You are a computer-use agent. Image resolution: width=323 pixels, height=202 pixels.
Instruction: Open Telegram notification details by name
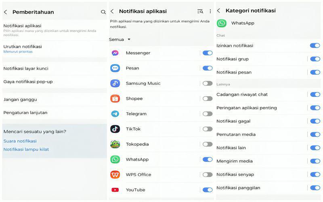[136, 114]
